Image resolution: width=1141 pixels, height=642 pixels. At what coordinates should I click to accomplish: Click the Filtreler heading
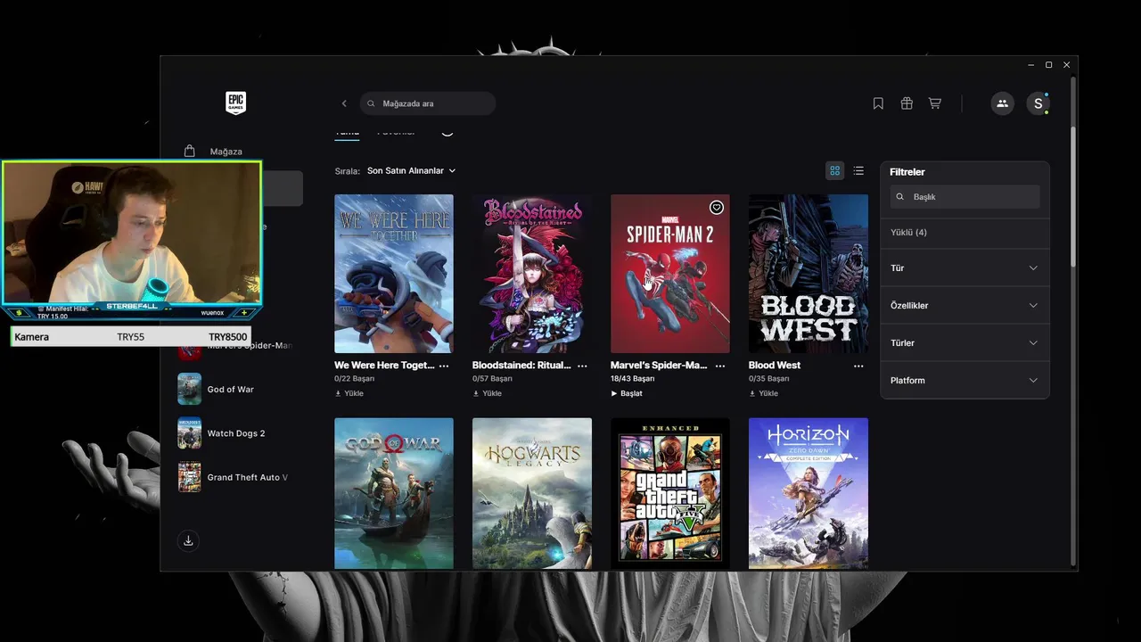[x=907, y=172]
